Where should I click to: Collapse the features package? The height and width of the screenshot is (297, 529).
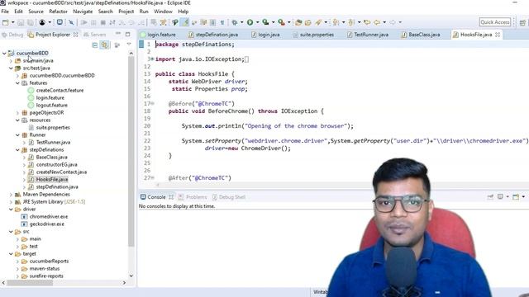click(x=17, y=82)
